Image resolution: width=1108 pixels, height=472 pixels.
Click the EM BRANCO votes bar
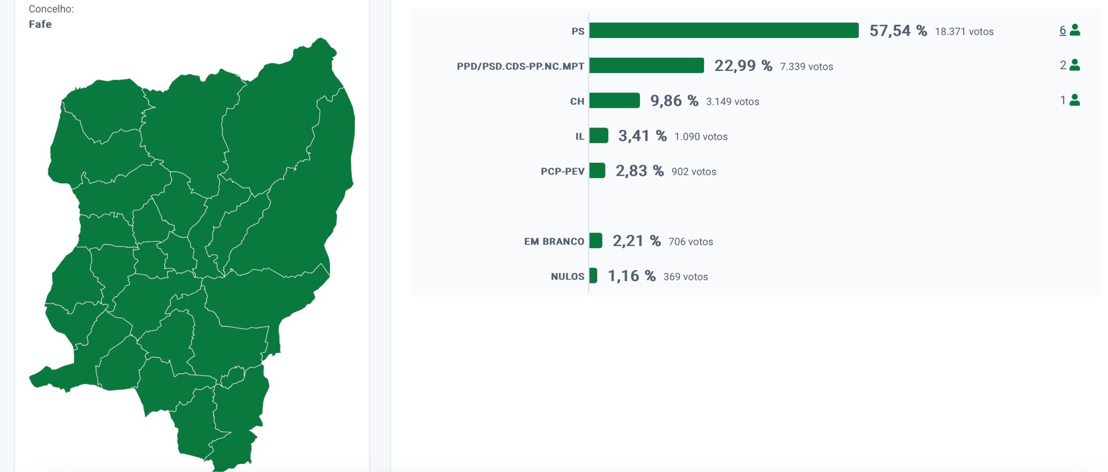click(596, 241)
